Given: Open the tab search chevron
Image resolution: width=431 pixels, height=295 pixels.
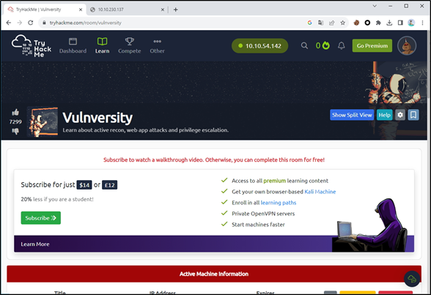Looking at the screenshot, I should (375, 6).
